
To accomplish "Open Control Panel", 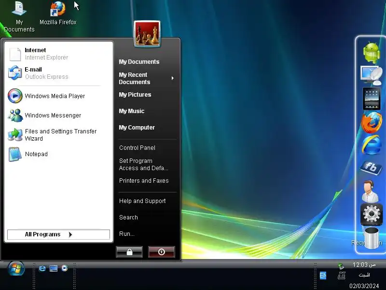I will pyautogui.click(x=137, y=148).
